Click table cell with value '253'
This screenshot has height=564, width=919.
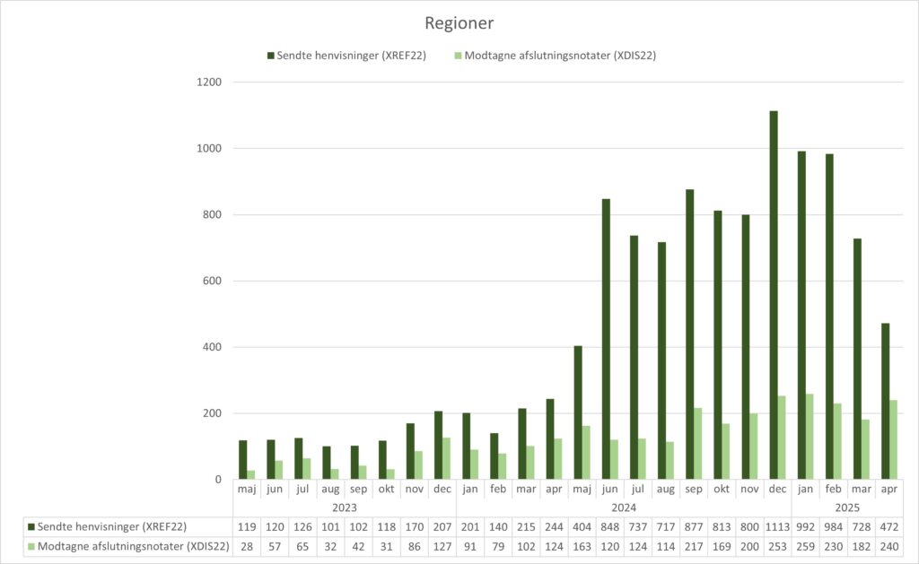tap(777, 546)
